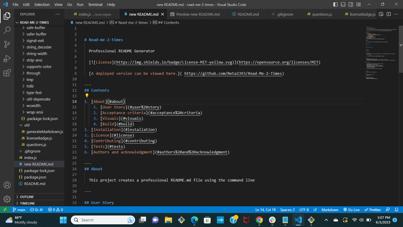Click the Go Live server button
Viewport: 403px width, 227px height.
pyautogui.click(x=351, y=210)
